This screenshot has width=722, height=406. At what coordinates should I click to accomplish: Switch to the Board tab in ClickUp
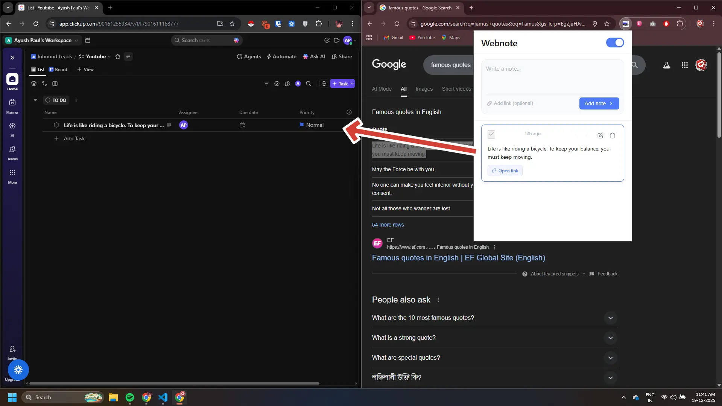pos(58,69)
